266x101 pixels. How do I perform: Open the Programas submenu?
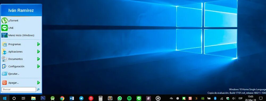[21, 44]
